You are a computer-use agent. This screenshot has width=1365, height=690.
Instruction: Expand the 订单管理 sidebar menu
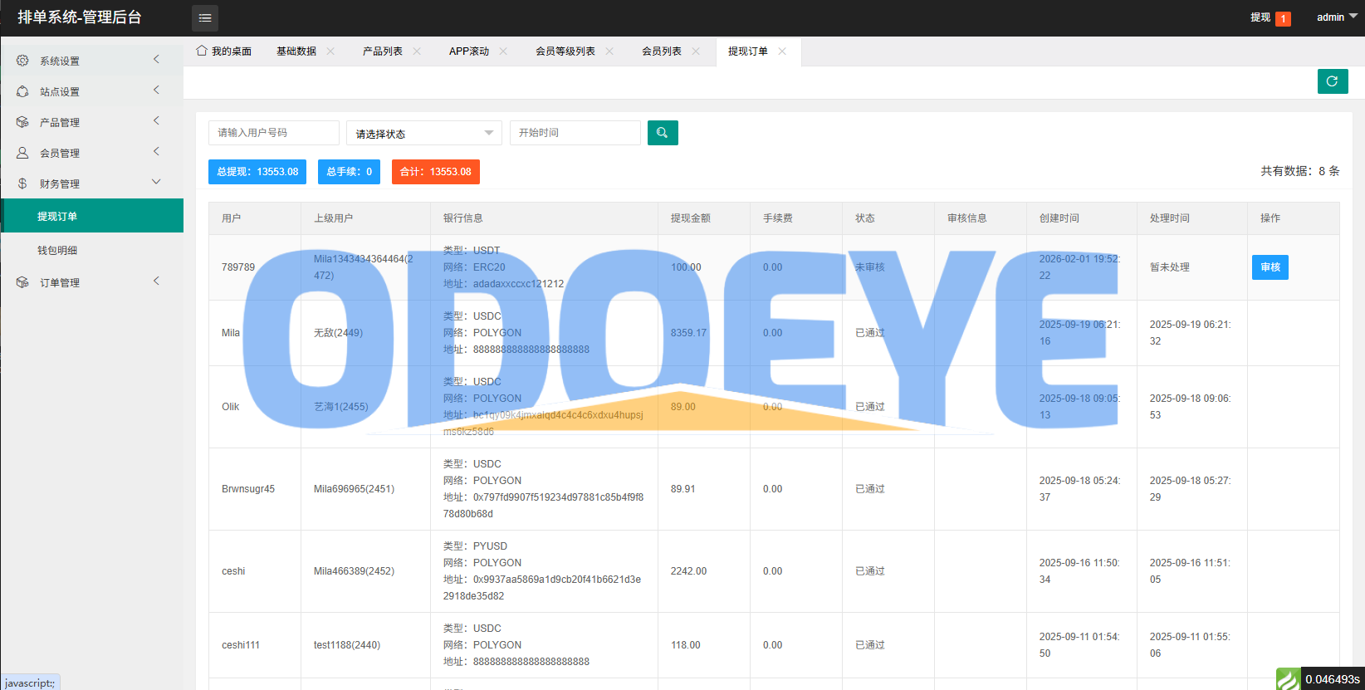tap(91, 282)
